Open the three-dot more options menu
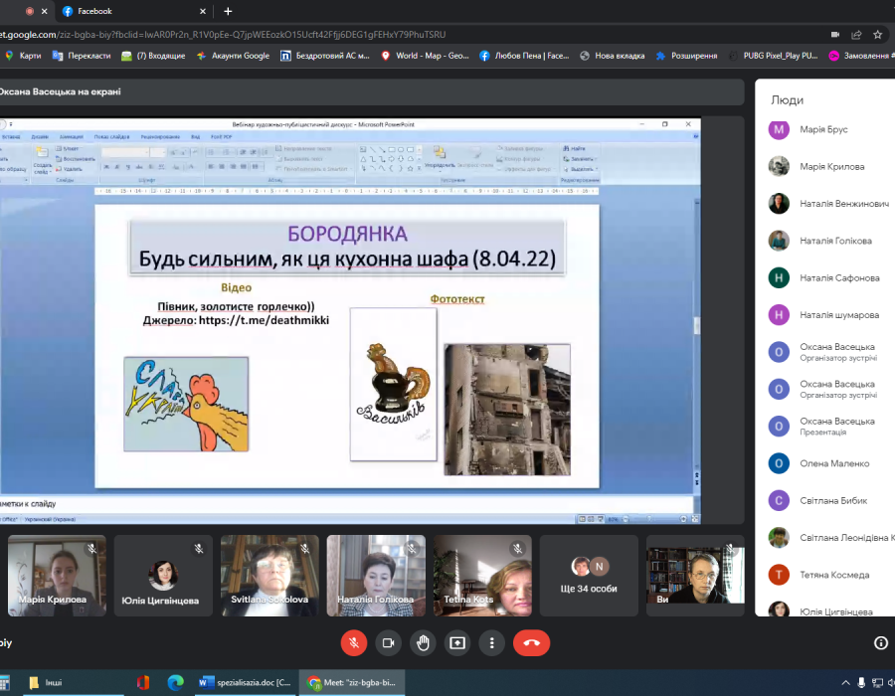 click(x=491, y=642)
